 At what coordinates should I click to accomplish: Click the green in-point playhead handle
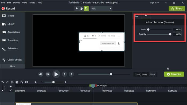90,86
